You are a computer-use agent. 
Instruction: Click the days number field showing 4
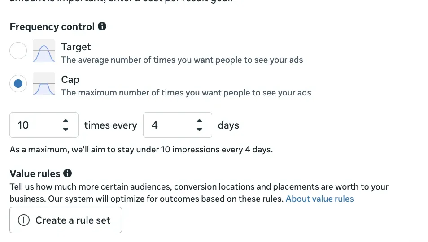point(167,125)
